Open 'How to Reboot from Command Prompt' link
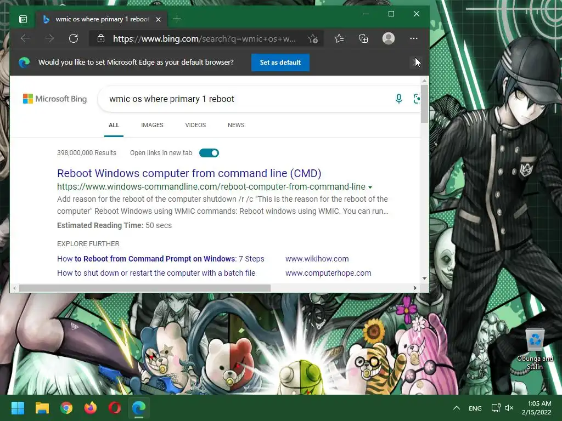This screenshot has width=562, height=421. point(161,259)
